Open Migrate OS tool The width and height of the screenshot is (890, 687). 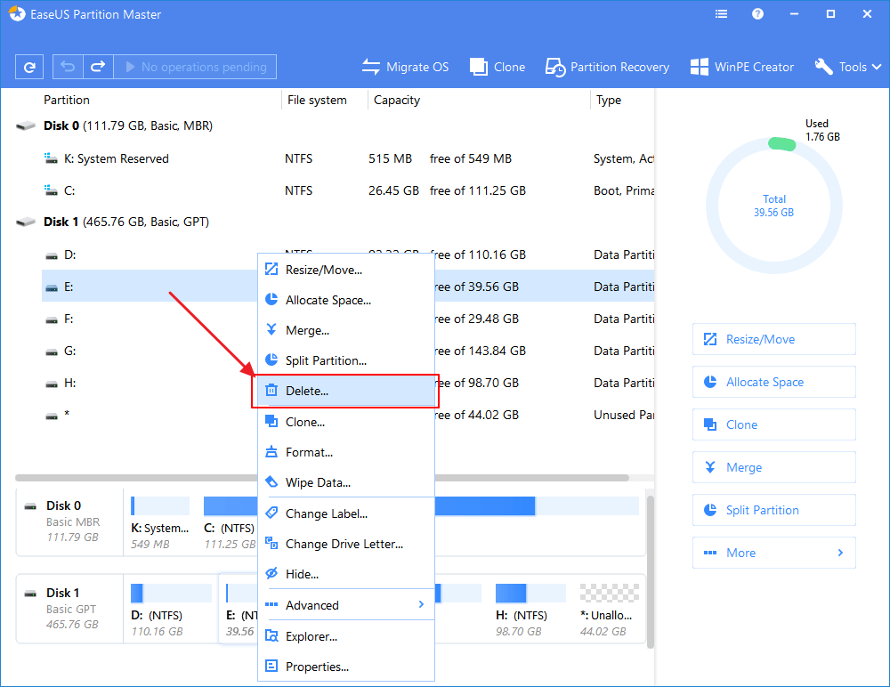[405, 67]
